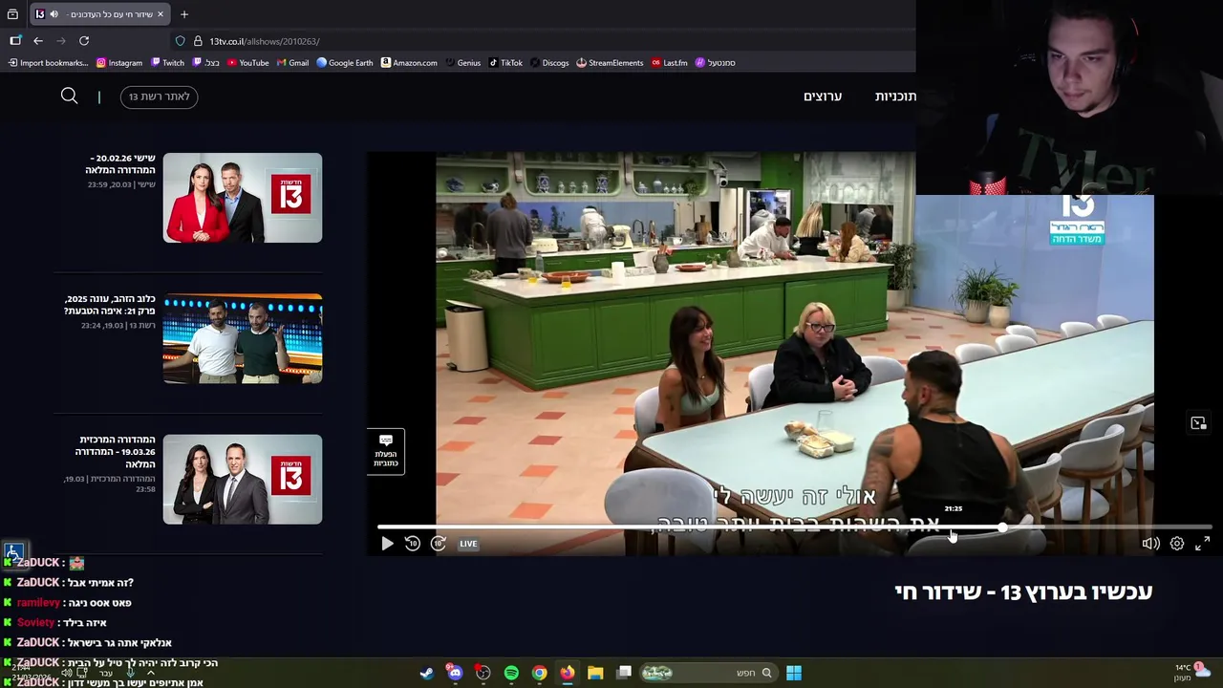Open the Genius bookmark
This screenshot has width=1223, height=688.
point(462,63)
